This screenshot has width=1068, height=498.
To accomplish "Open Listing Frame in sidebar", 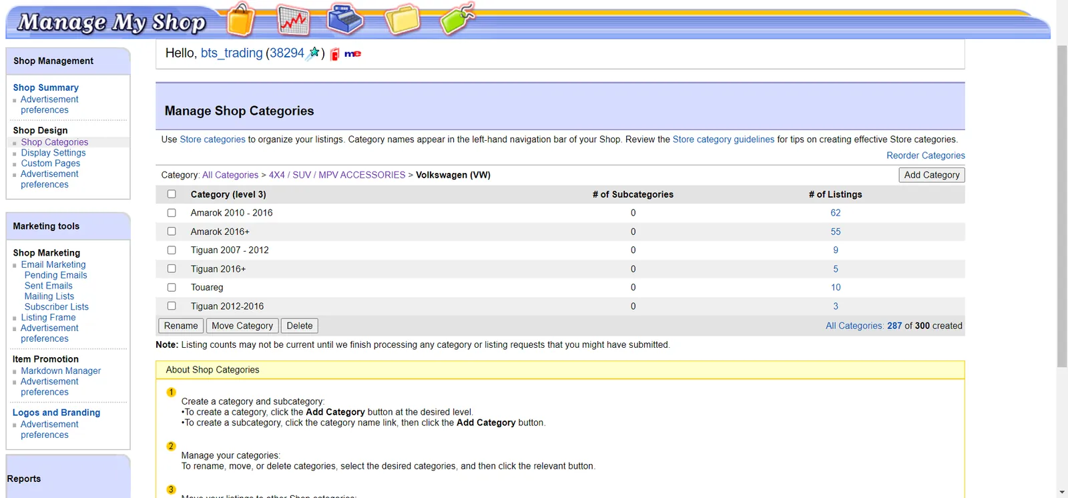I will [48, 318].
